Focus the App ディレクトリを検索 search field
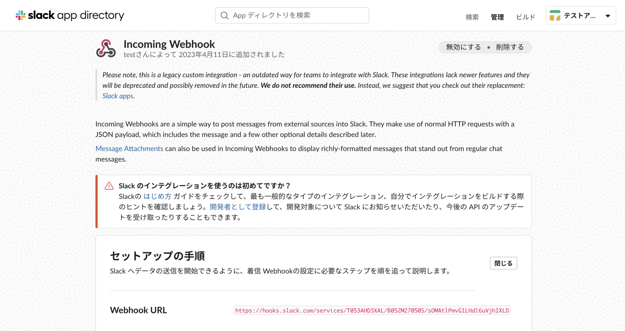The height and width of the screenshot is (331, 625). click(x=292, y=15)
